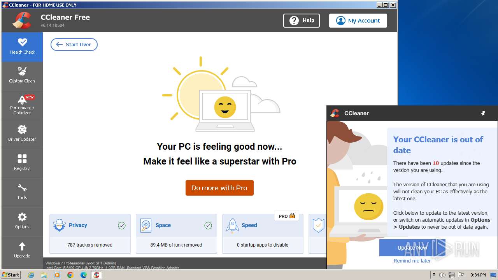Screen dimensions: 498x280
Task: Click the PRO lock badge
Action: click(x=287, y=216)
